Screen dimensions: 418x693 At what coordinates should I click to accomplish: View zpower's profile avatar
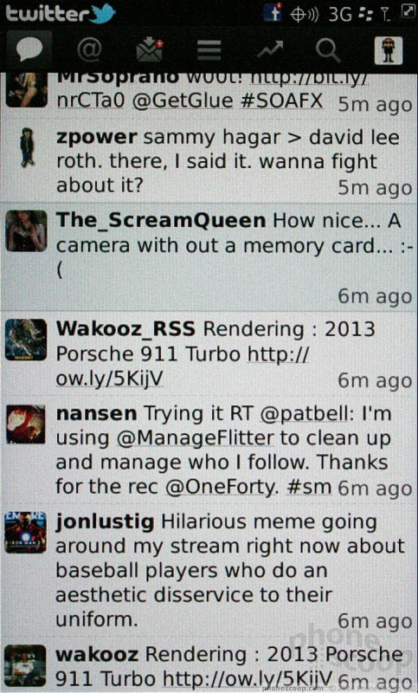point(27,148)
